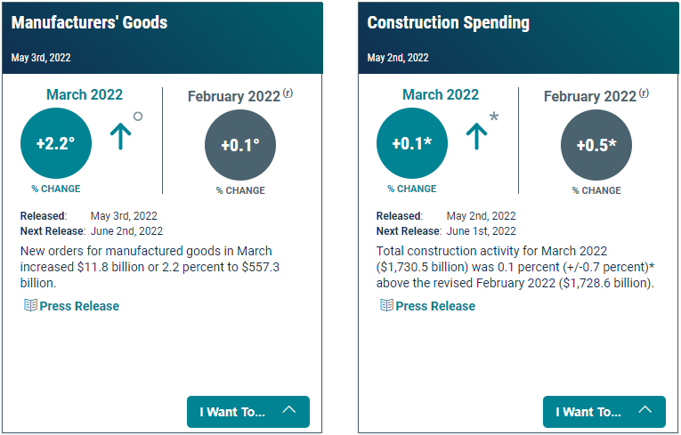Open the Manufacturers' Goods Press Release link

79,306
